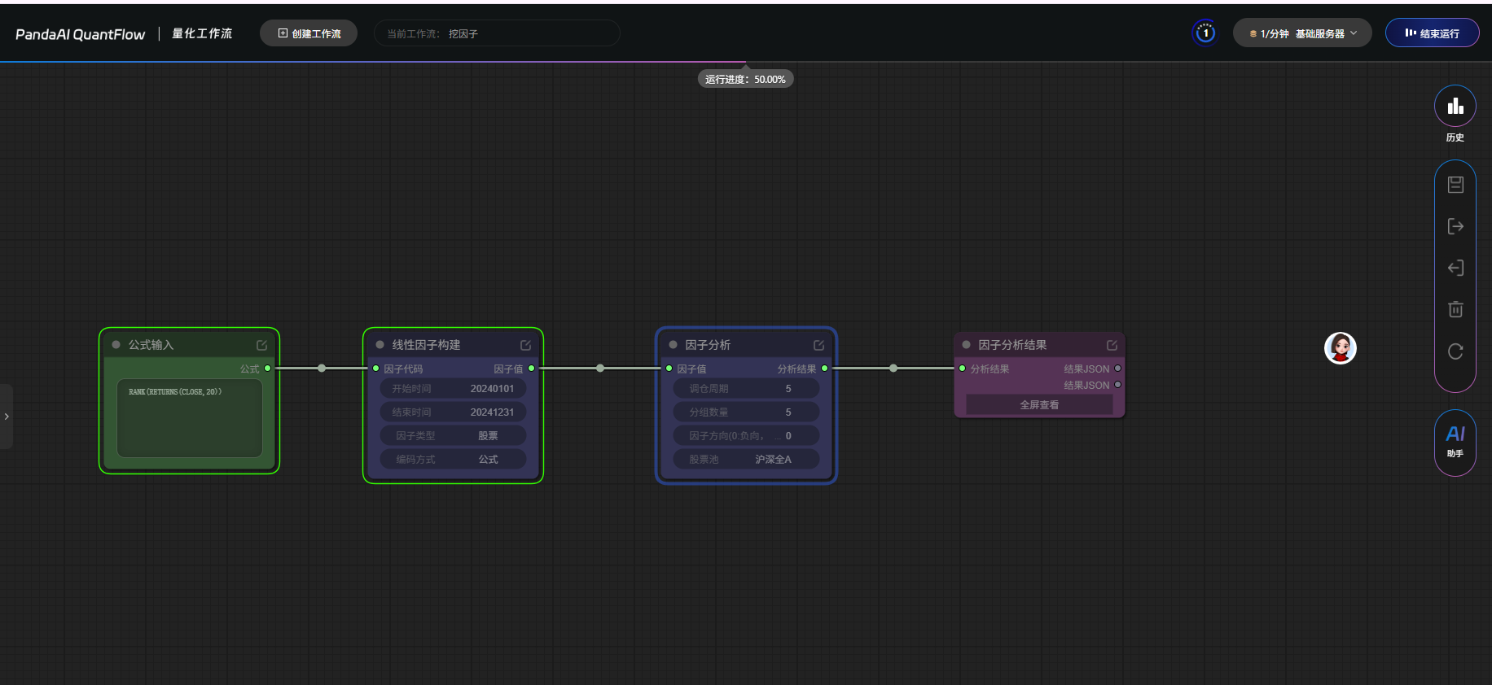Screen dimensions: 1492x685
Task: Open edit icon on 公式输入 node
Action: (262, 345)
